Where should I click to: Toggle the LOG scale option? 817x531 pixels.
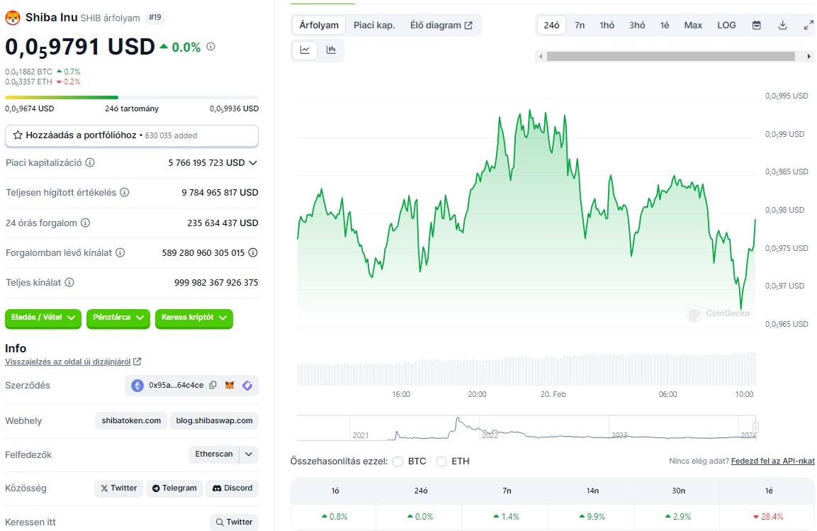726,25
